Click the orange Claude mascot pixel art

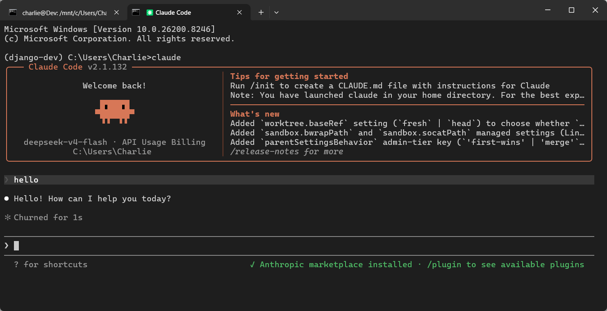tap(115, 111)
